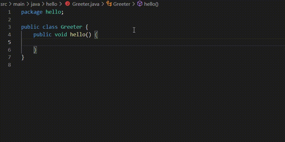Click 'Greeter' class name in code

(71, 27)
